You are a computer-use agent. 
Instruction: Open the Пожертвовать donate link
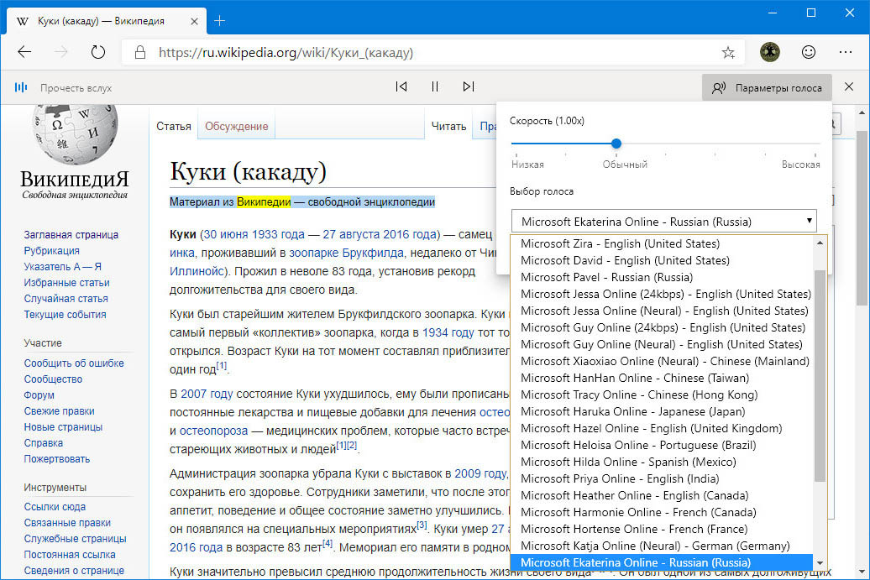pos(56,459)
